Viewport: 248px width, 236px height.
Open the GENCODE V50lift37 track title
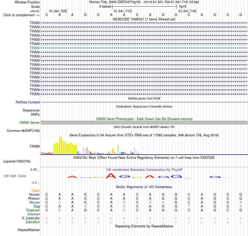[144, 19]
